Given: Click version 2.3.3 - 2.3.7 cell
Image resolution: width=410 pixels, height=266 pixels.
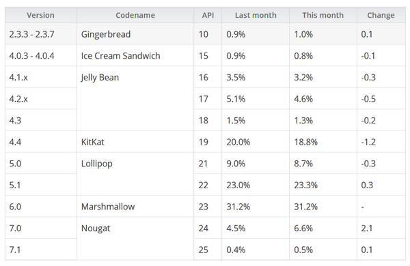Looking at the screenshot, I should click(41, 34).
